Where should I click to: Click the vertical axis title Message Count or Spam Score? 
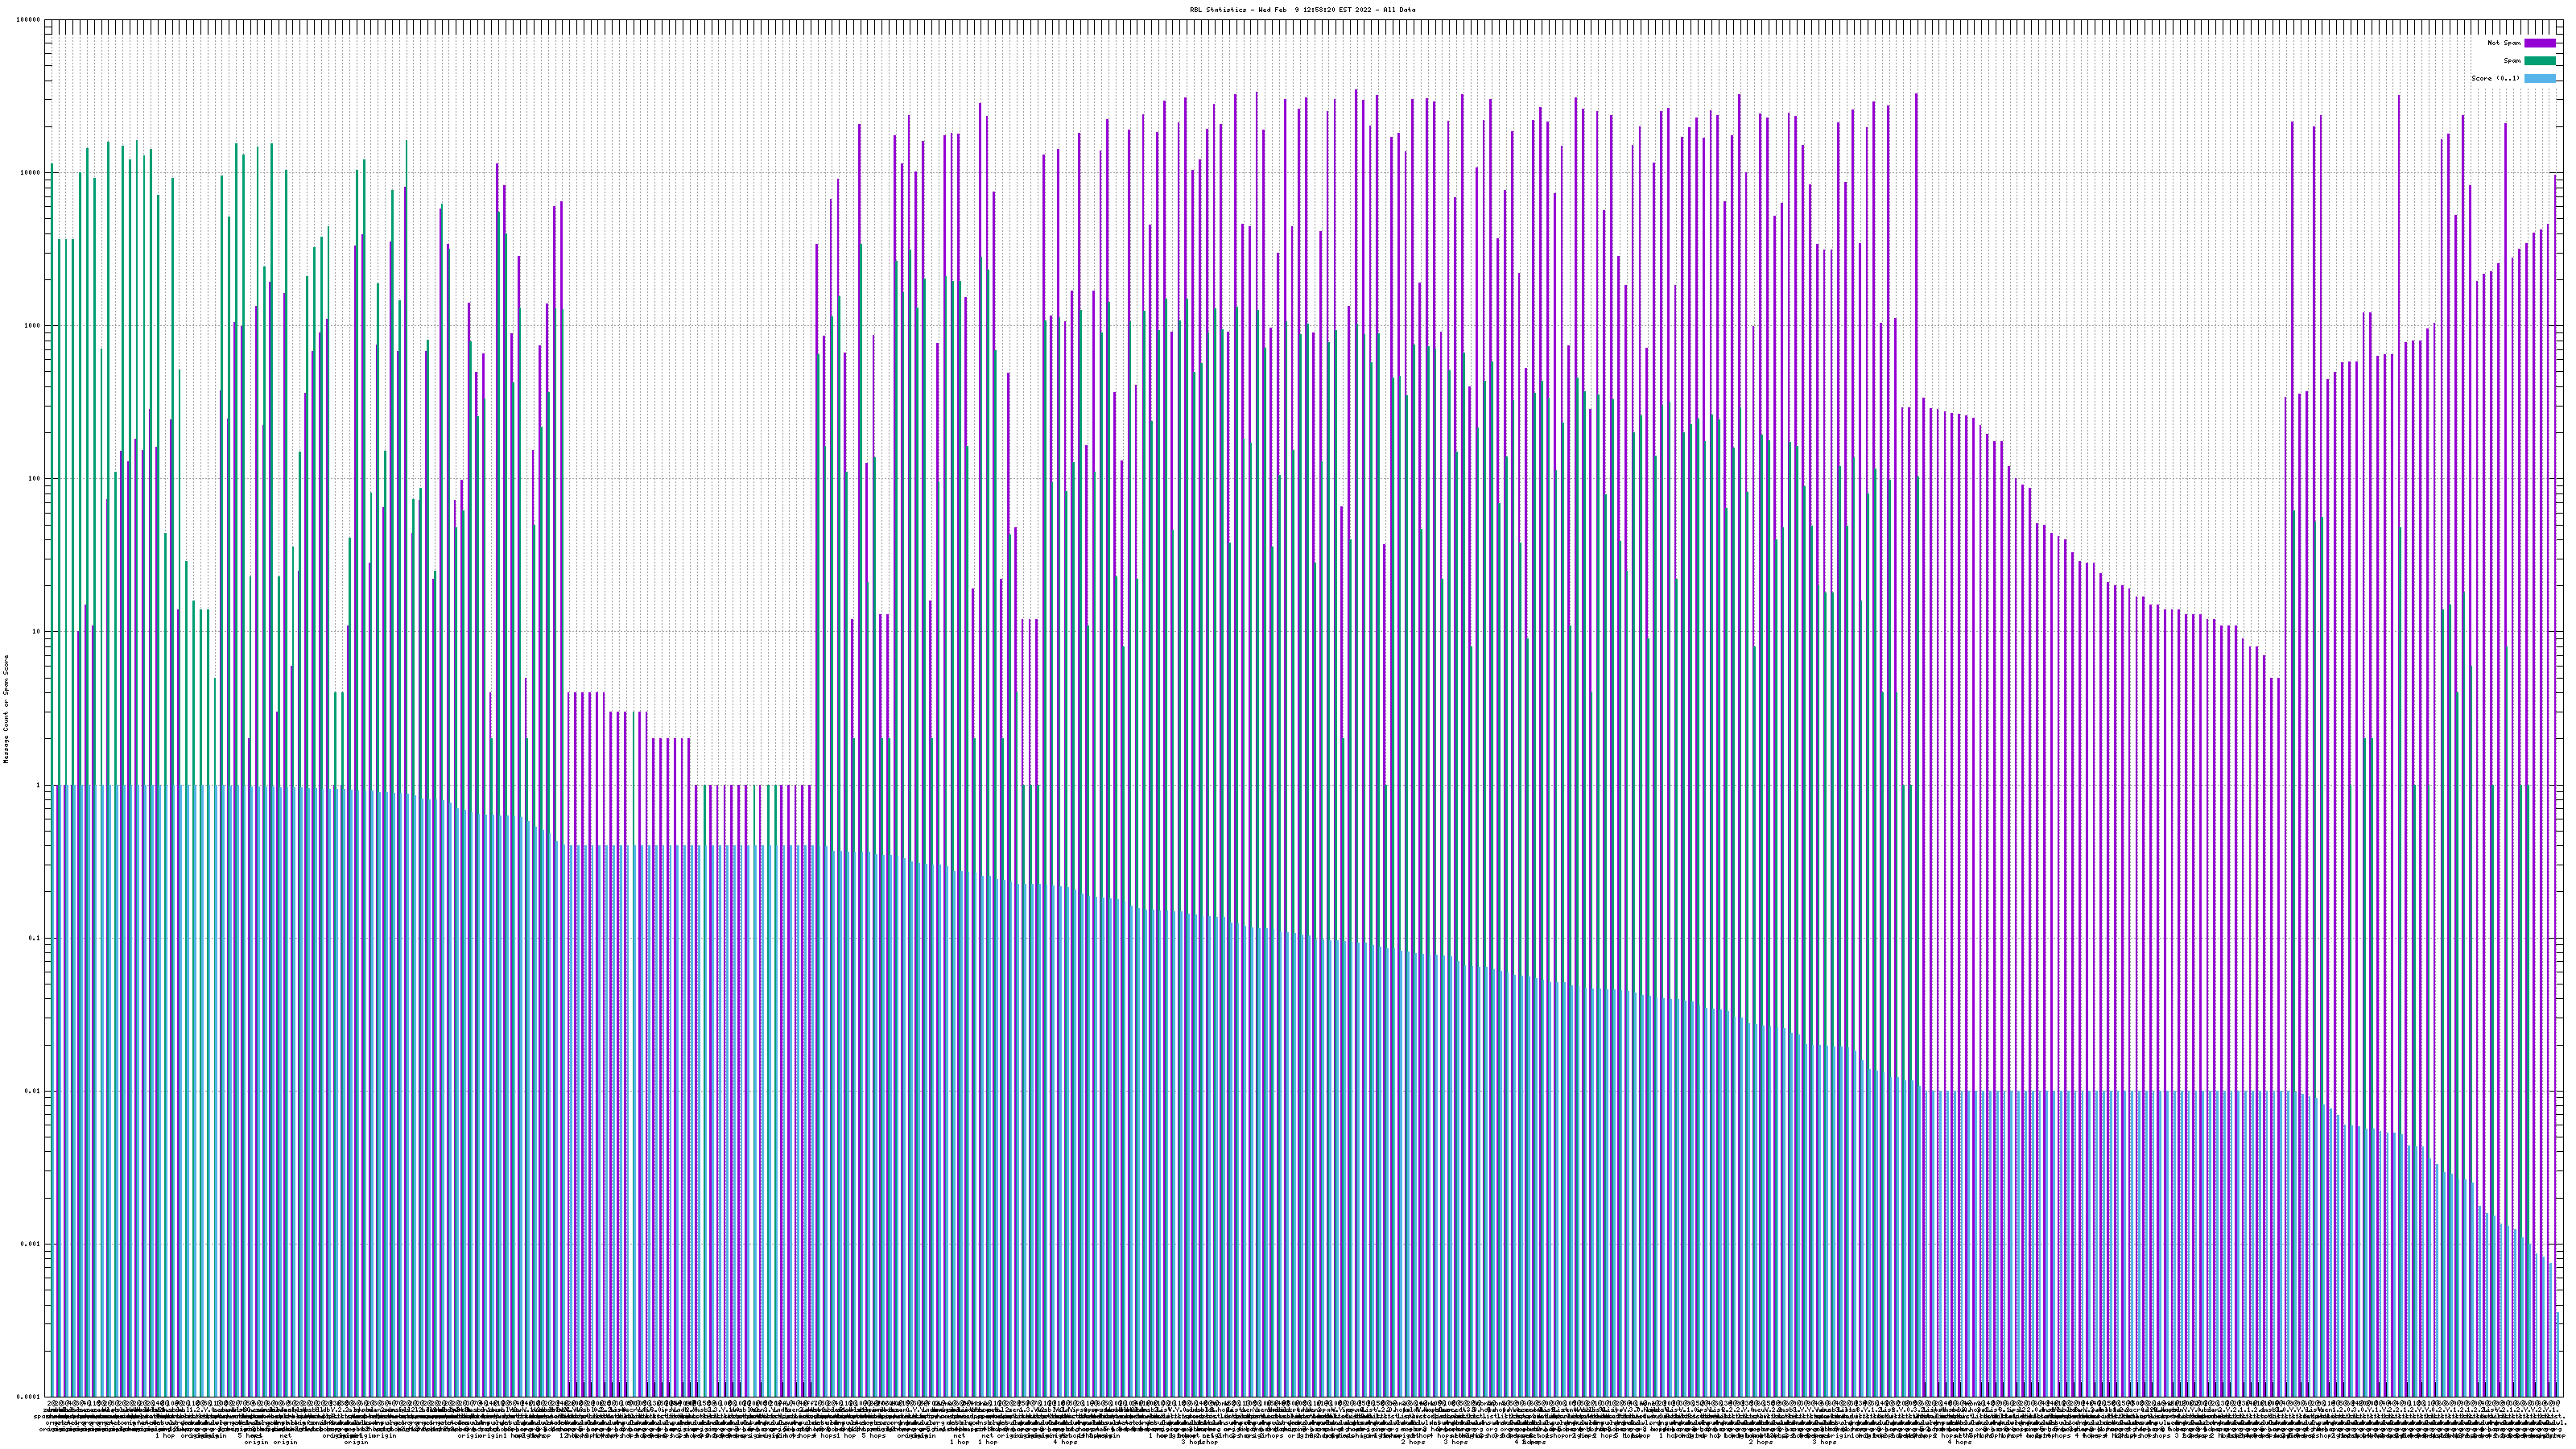click(5, 708)
